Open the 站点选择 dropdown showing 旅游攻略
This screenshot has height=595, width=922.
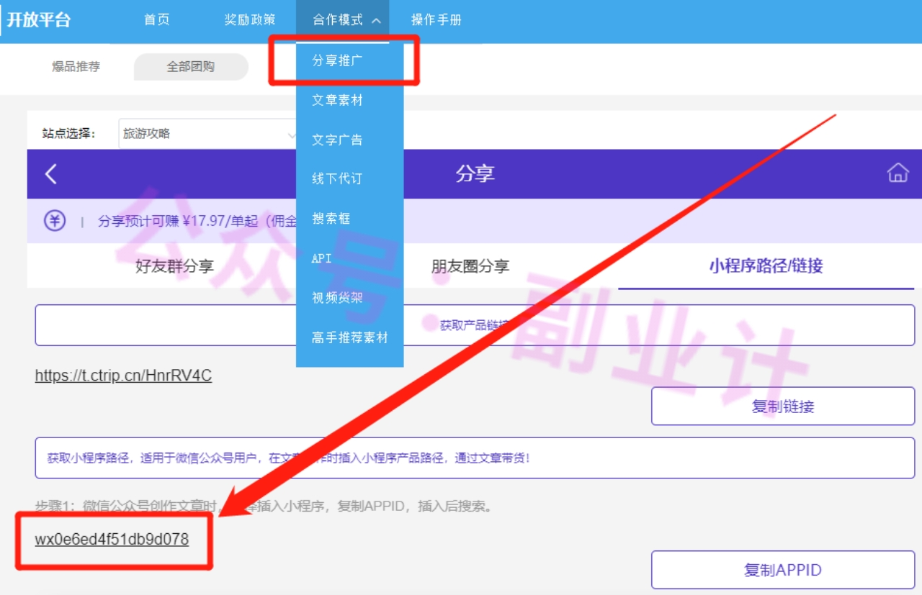[209, 134]
